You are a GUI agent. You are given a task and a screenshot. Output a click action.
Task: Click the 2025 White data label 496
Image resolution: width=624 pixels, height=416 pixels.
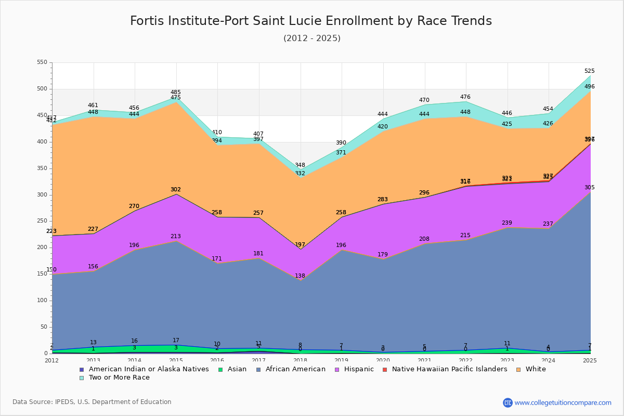(x=589, y=86)
